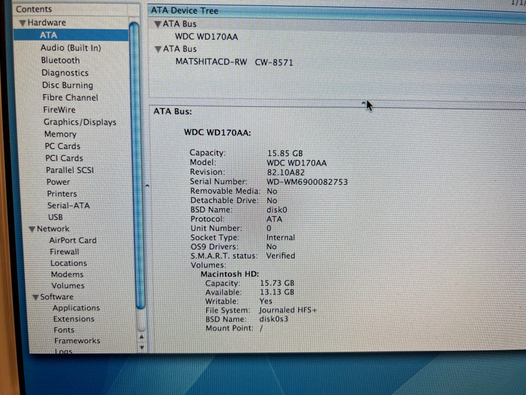Viewport: 526px width, 395px height.
Task: Click the revision value 82.10A82
Action: click(285, 172)
